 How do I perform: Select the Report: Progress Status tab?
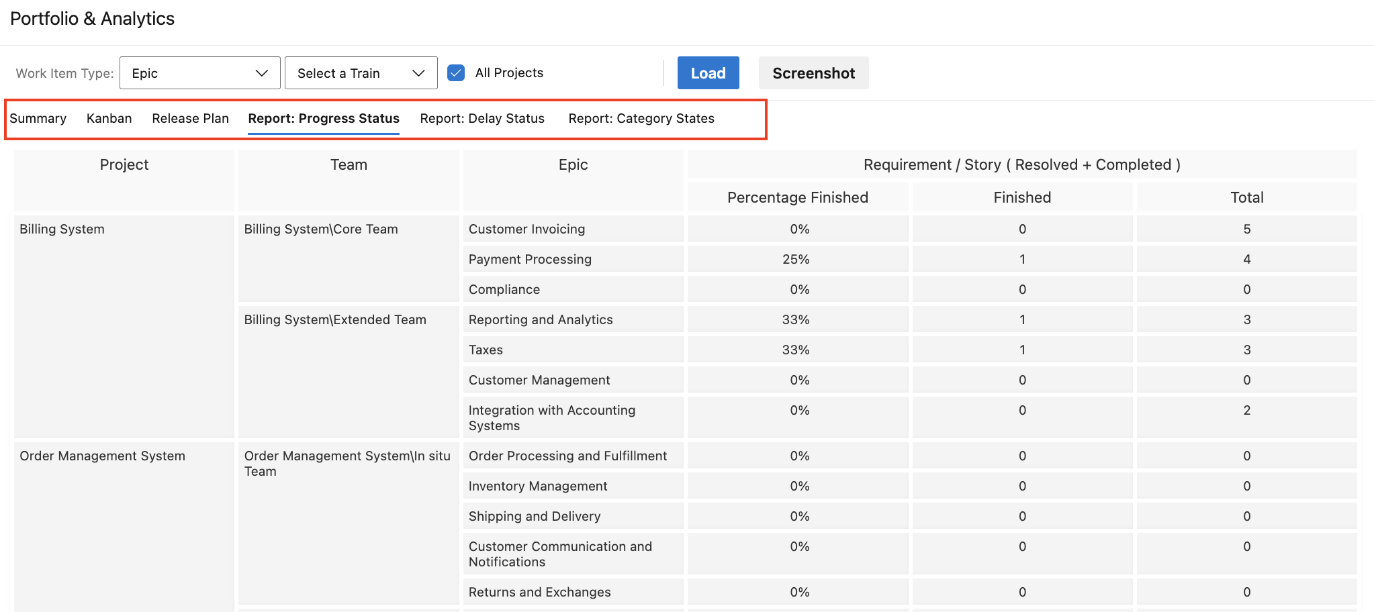pos(323,118)
